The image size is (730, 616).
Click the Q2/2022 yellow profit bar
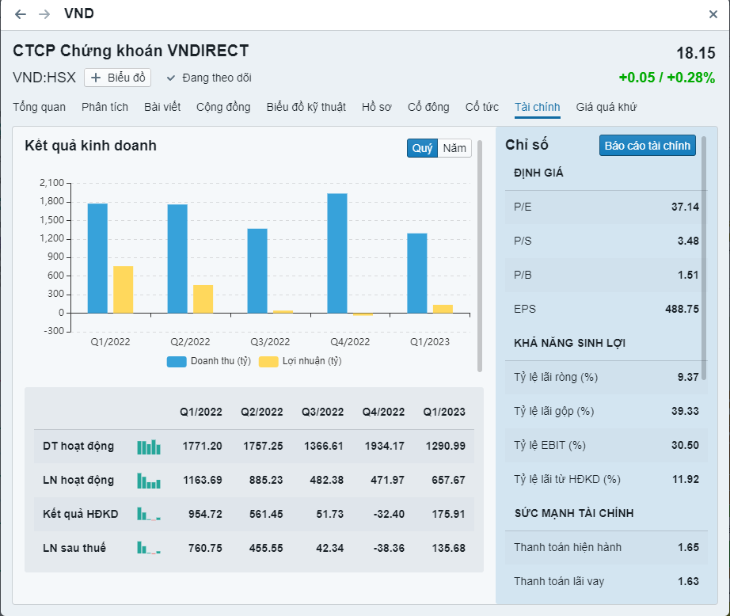tap(203, 299)
